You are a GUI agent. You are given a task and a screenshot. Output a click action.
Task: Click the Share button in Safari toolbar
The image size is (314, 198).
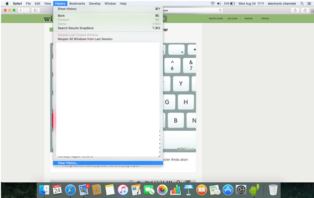295,10
